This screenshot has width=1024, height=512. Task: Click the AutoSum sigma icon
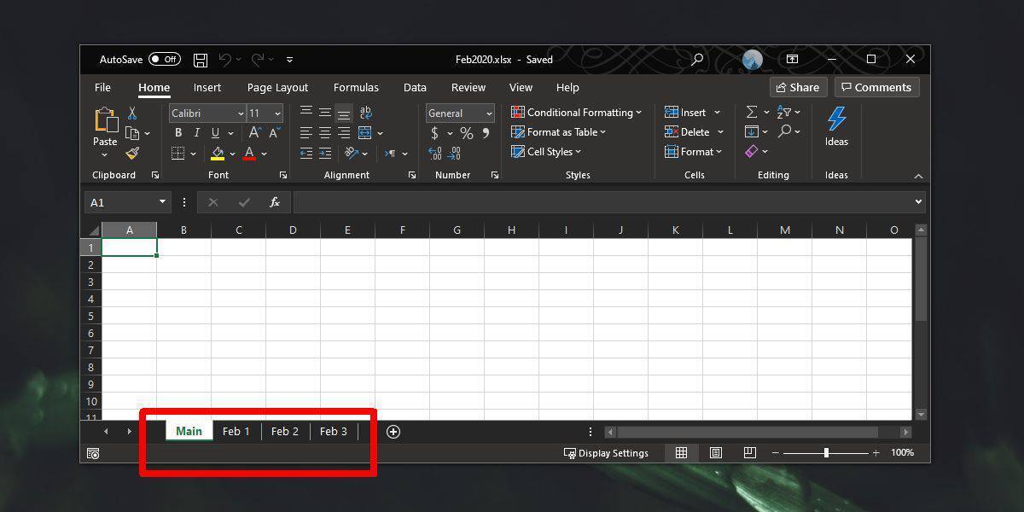point(751,113)
